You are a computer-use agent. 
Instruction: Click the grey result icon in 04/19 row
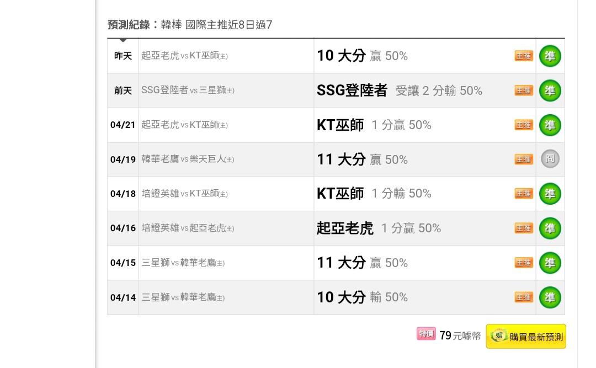[550, 159]
